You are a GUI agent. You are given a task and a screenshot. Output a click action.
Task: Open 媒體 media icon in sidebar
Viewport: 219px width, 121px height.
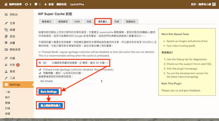[6, 30]
